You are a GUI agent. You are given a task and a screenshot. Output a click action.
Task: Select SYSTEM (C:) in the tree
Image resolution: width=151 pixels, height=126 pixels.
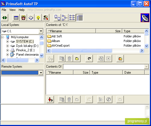coord(25,41)
